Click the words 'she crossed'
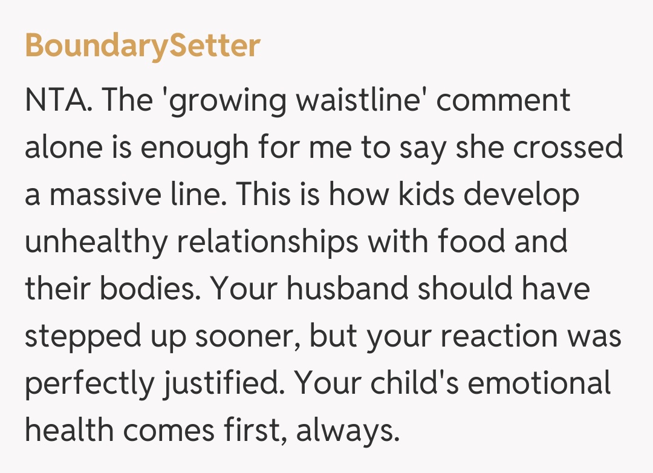Viewport: 653px width, 473px height. pos(539,148)
